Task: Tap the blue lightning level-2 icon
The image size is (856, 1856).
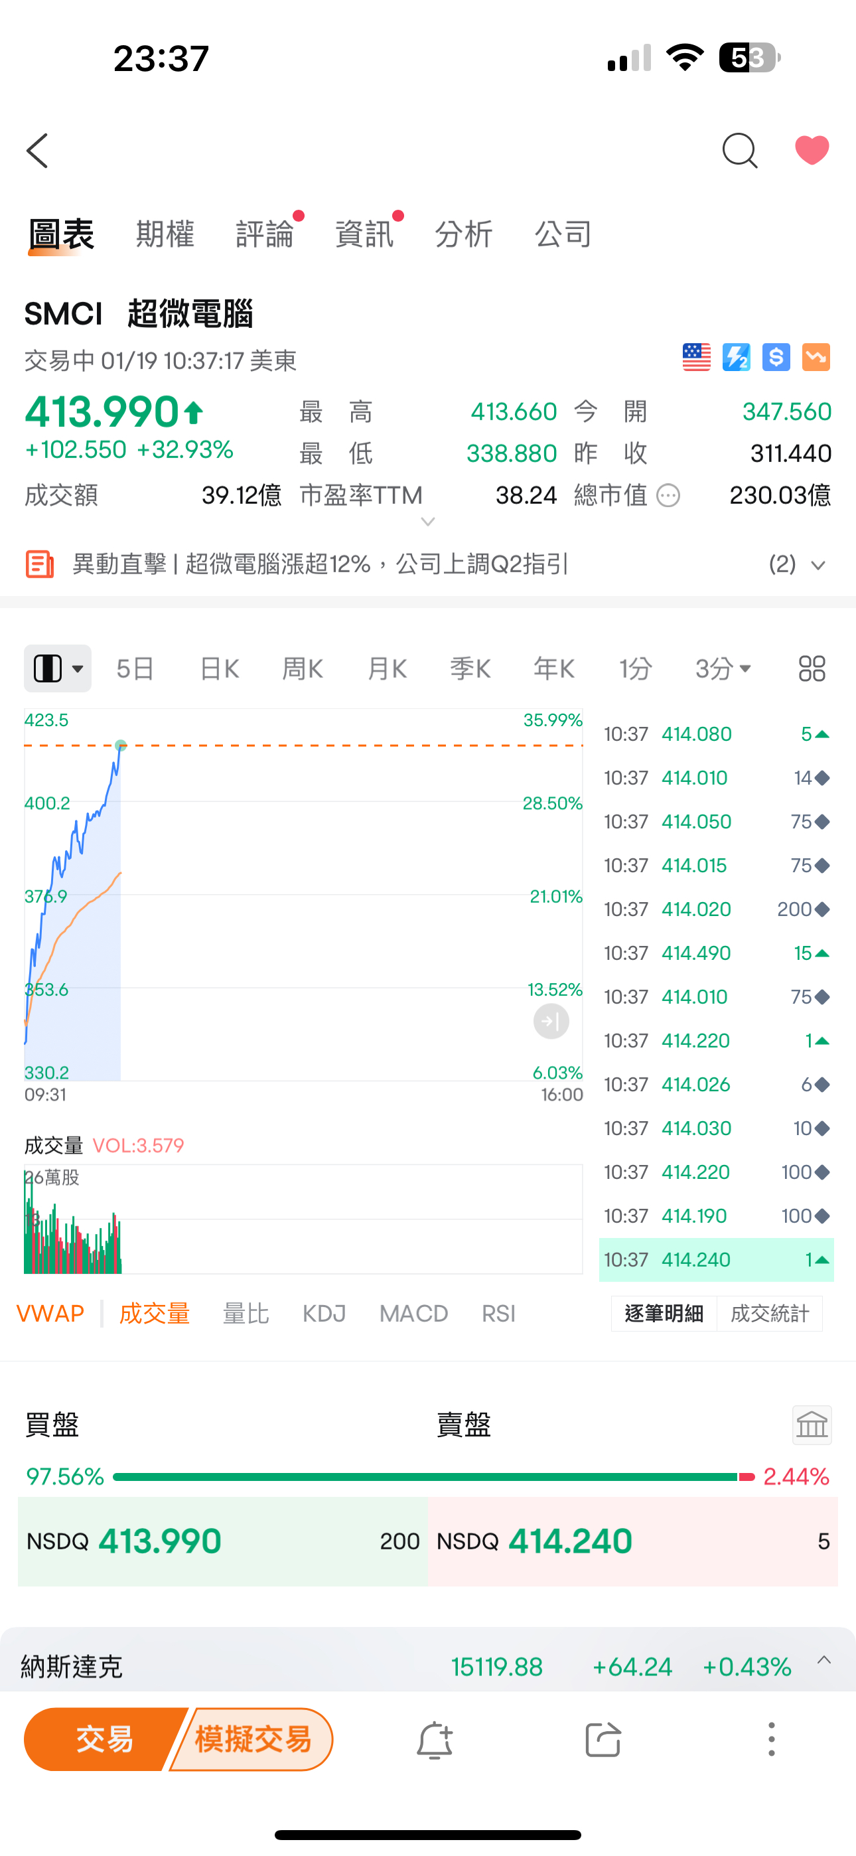Action: coord(737,357)
